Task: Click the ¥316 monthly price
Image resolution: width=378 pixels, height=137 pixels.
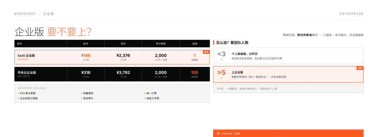Action: pos(86,73)
